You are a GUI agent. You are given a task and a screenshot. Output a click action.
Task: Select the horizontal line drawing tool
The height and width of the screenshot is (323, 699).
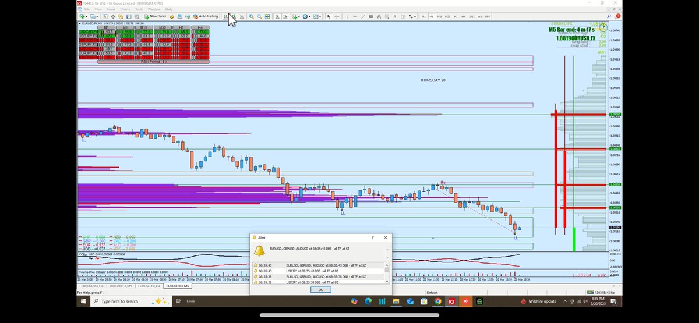(355, 16)
